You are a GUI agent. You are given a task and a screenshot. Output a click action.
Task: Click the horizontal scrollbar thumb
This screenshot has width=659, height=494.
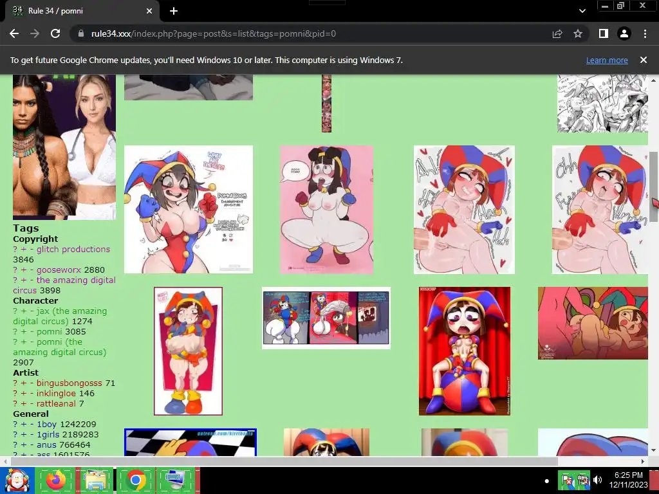point(284,461)
